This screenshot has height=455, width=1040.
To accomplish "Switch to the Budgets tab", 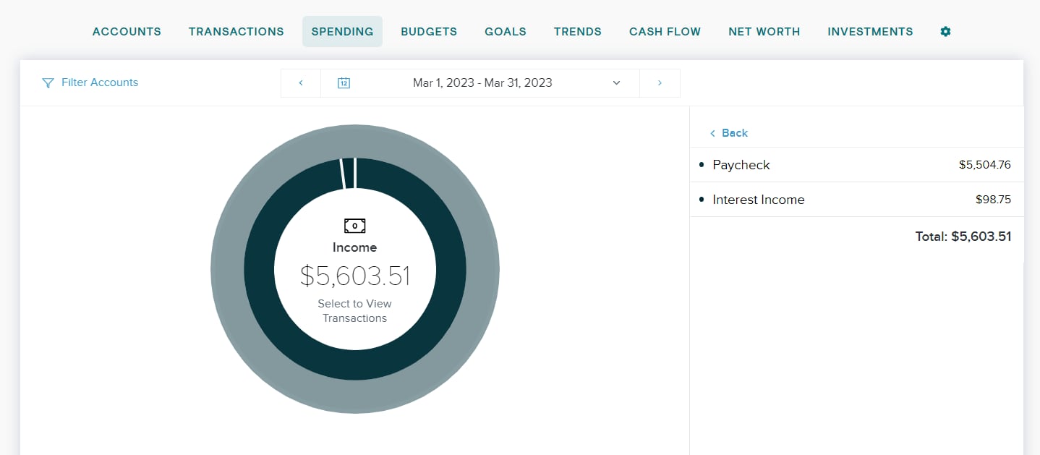I will pyautogui.click(x=429, y=32).
